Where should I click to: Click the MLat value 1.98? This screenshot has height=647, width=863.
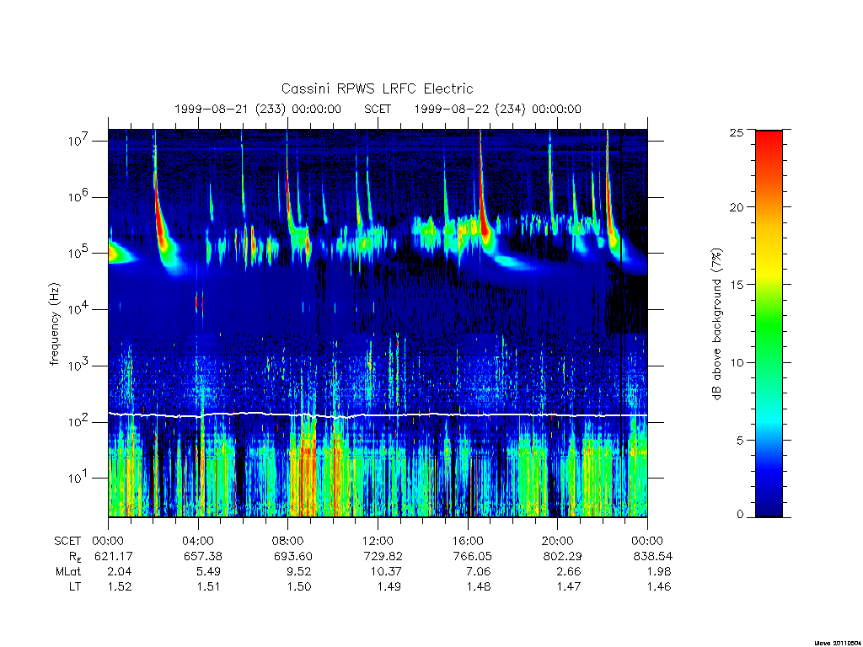click(x=659, y=572)
